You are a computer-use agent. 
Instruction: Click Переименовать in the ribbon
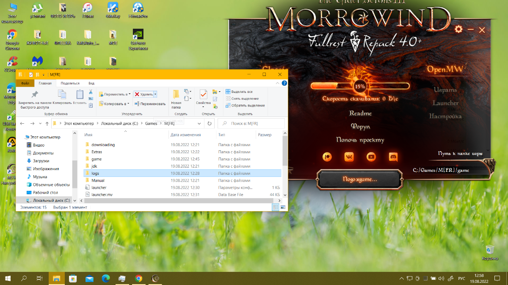[x=150, y=103]
